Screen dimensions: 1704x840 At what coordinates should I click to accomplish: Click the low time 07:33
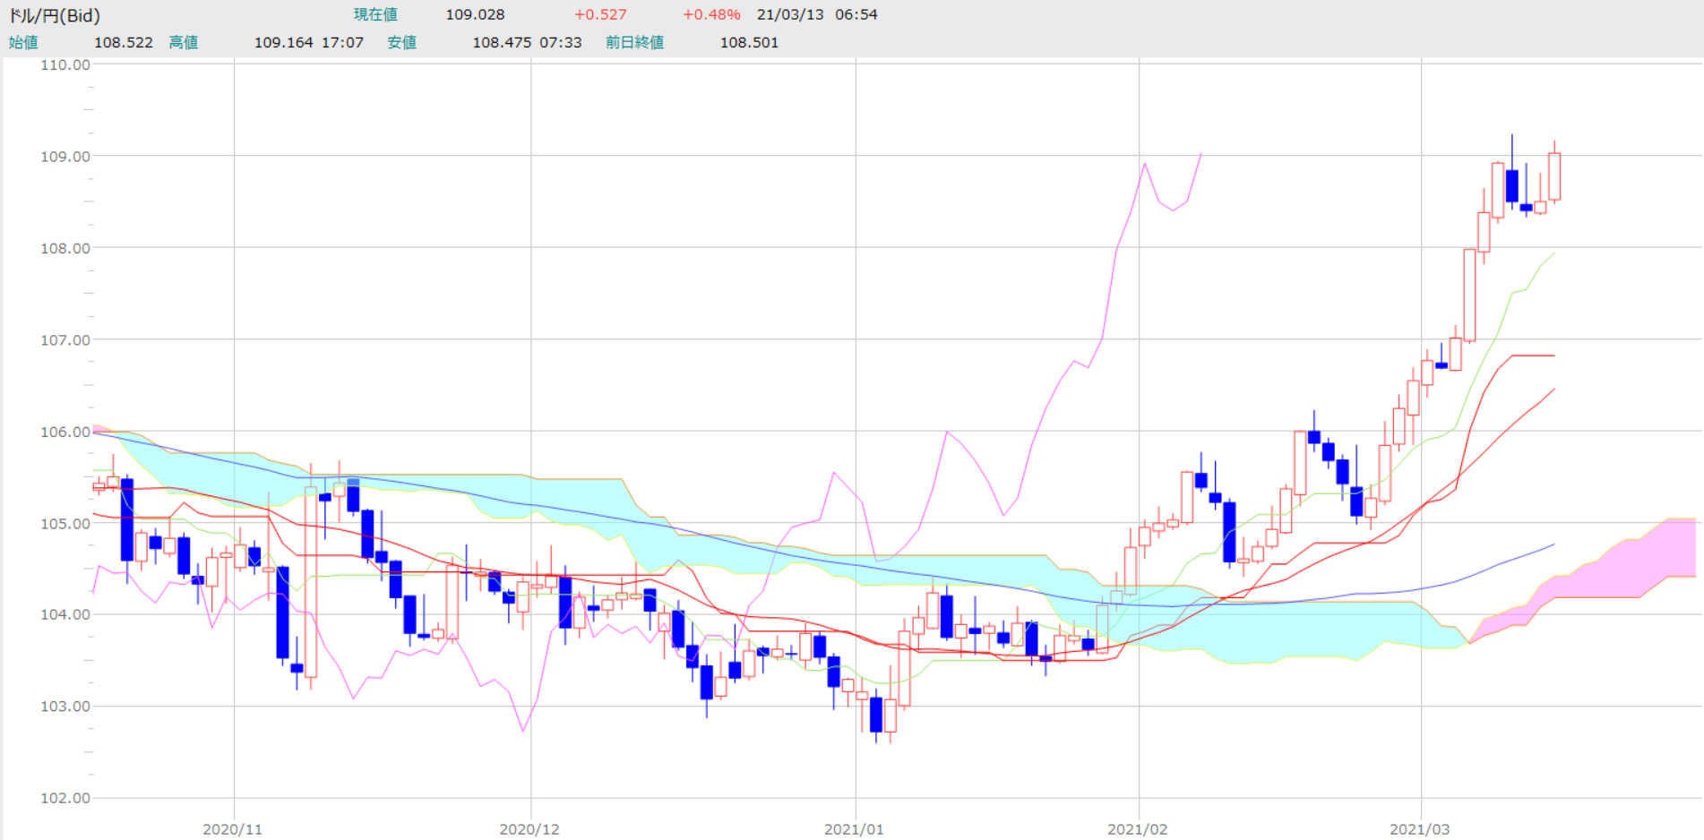[561, 42]
